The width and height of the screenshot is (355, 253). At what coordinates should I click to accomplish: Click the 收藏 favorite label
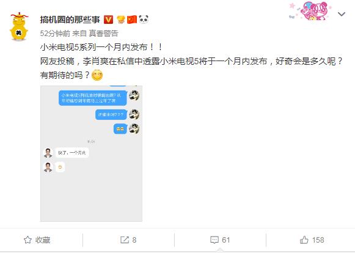43,240
